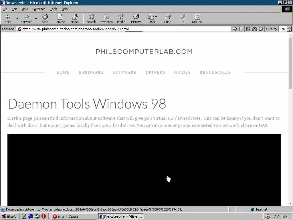Open the Forward history dropdown arrow
Screen dimensions: 293x220
pyautogui.click(x=36, y=19)
